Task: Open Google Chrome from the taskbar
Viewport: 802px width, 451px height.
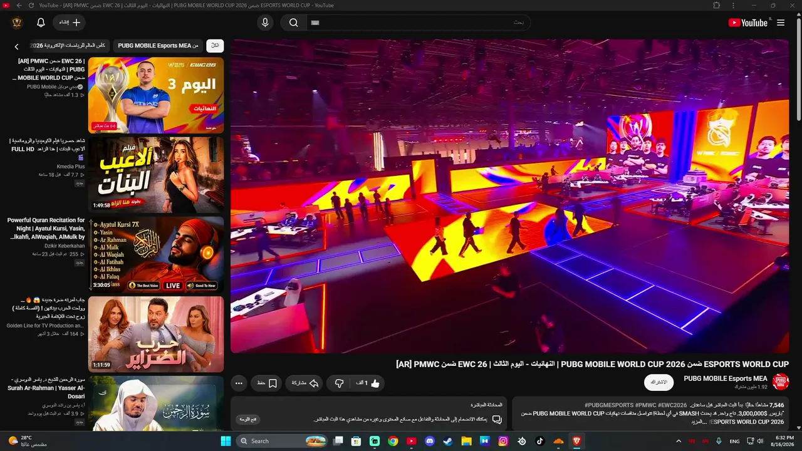Action: 393,441
